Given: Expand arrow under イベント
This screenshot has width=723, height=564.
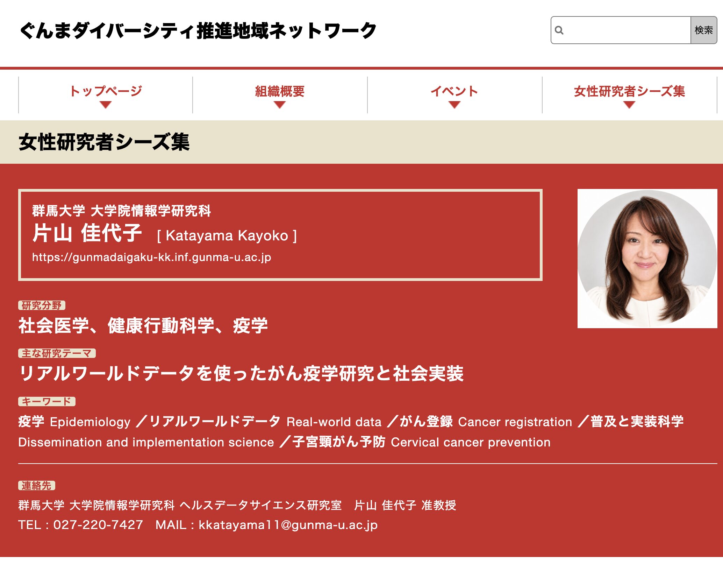Looking at the screenshot, I should click(454, 105).
